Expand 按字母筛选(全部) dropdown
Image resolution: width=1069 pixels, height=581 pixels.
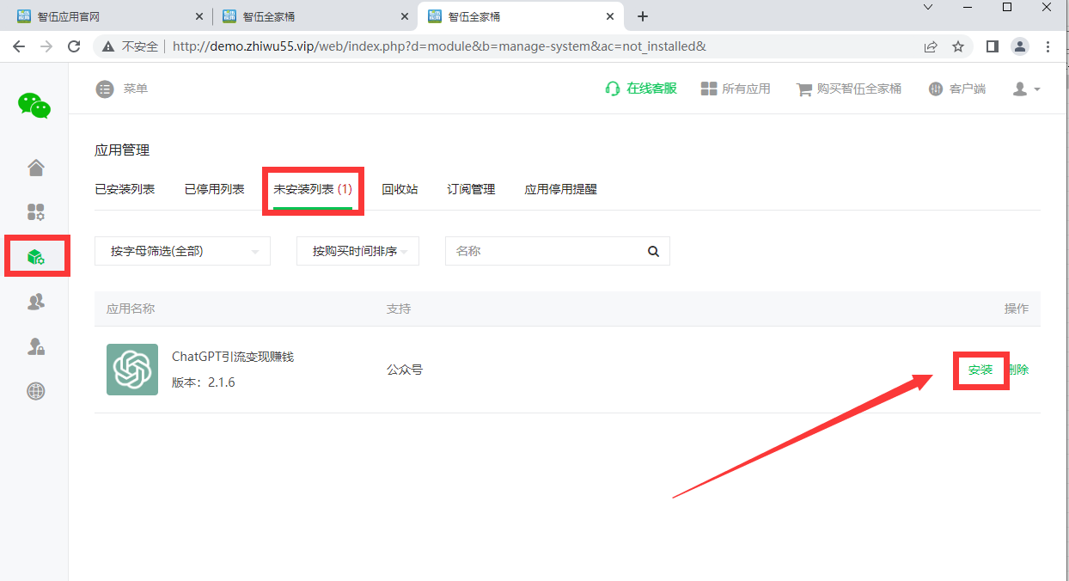[x=182, y=251]
